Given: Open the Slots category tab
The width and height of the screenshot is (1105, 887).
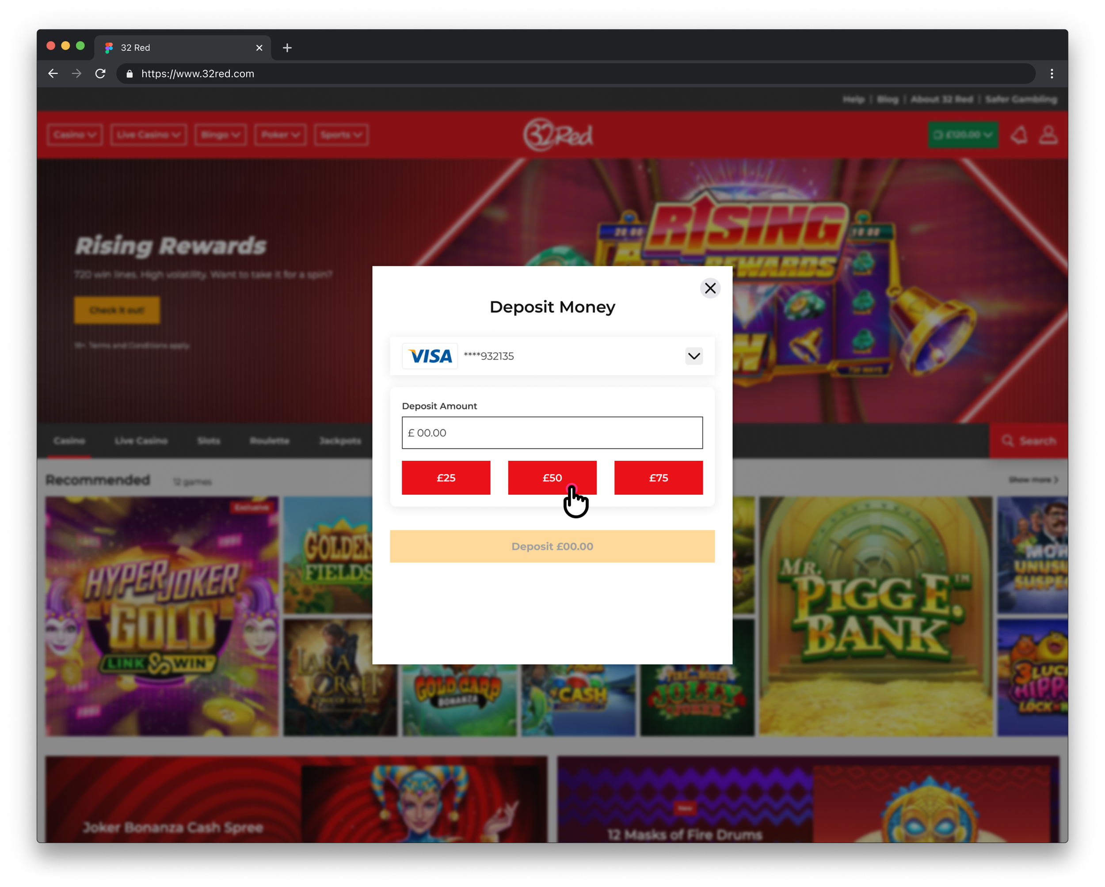Looking at the screenshot, I should 209,441.
